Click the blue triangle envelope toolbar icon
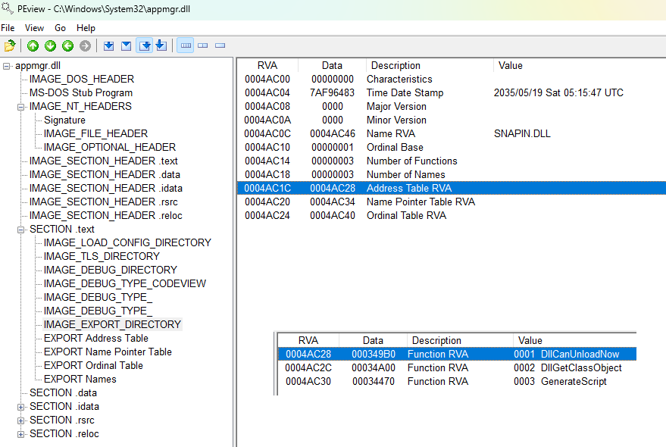Image resolution: width=666 pixels, height=447 pixels. pyautogui.click(x=126, y=45)
